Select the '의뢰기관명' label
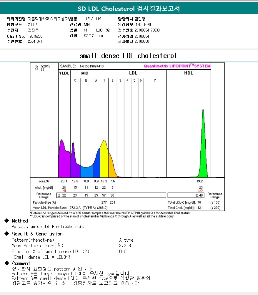The height and width of the screenshot is (295, 258). click(16, 19)
